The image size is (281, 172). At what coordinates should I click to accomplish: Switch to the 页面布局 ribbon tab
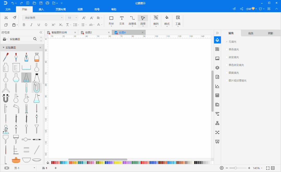tap(61, 9)
